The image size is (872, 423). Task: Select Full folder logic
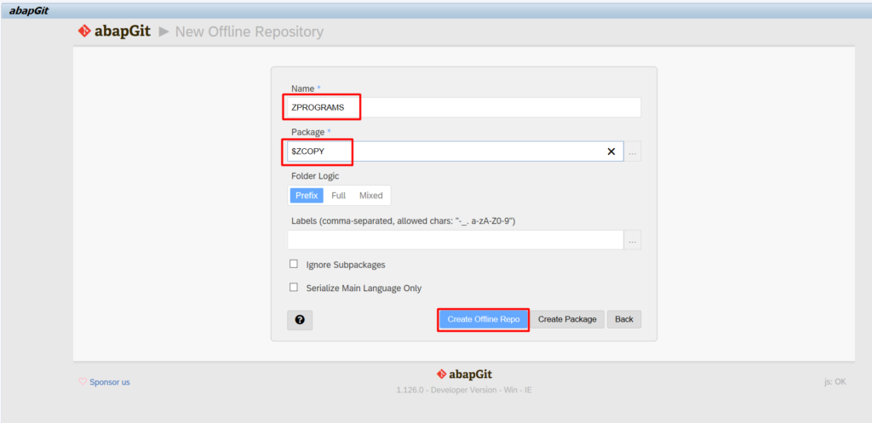(338, 196)
